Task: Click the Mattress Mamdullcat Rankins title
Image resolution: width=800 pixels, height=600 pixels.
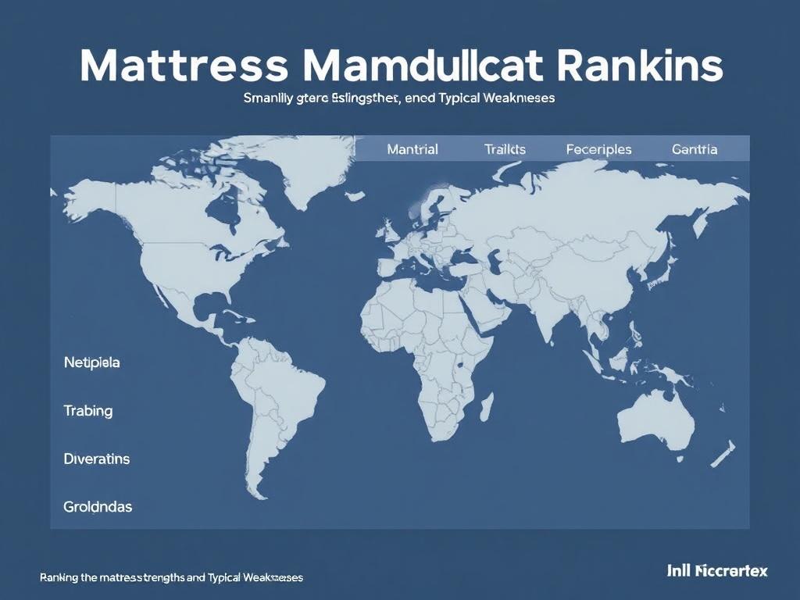Action: click(401, 66)
